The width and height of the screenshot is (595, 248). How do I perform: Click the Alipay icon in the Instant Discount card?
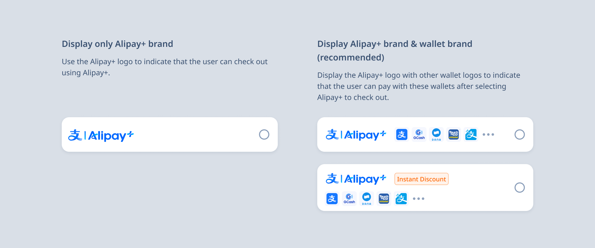(332, 198)
